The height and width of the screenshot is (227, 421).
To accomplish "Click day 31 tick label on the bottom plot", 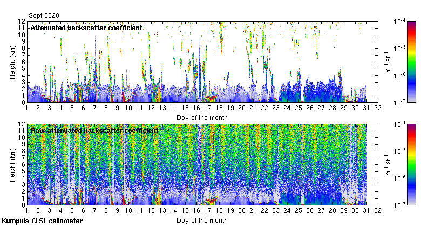I will click(366, 211).
